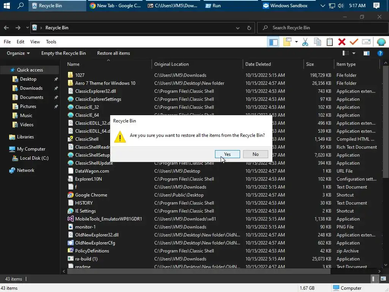Image resolution: width=389 pixels, height=292 pixels.
Task: Open the Edit menu
Action: 21,42
